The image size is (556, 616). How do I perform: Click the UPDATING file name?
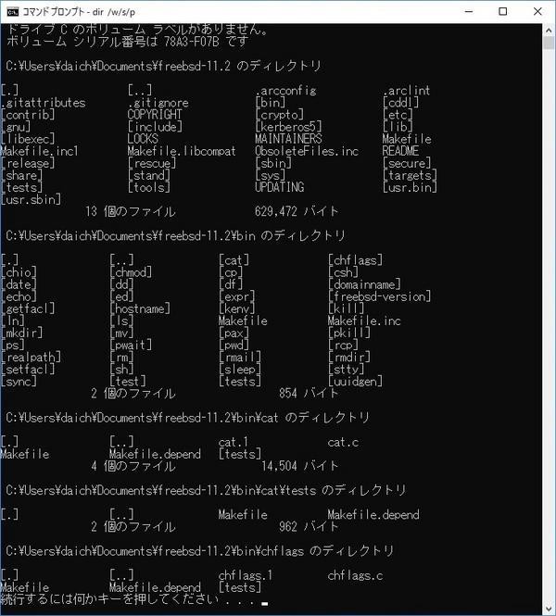(x=279, y=187)
